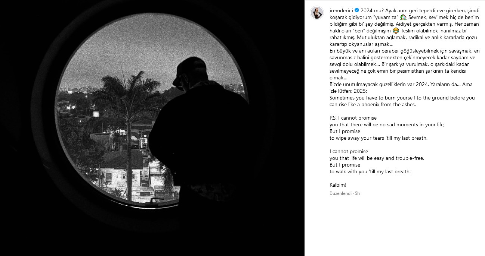The width and height of the screenshot is (485, 256).
Task: Click the Düzenlendi edited label
Action: point(340,193)
